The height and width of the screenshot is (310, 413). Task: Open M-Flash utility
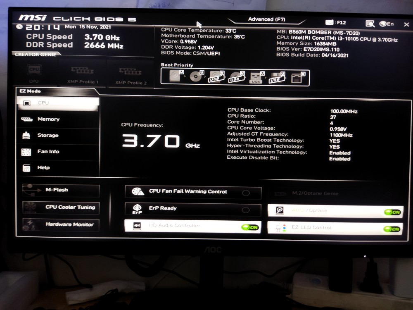[61, 190]
